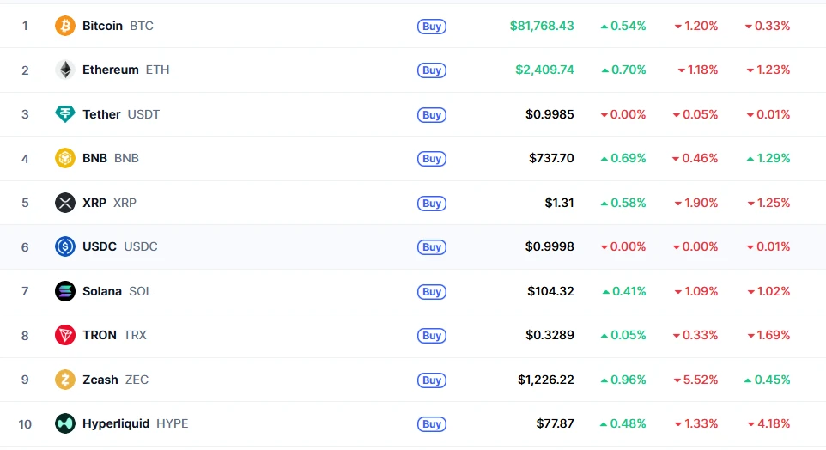
Task: Click the black XRP logo icon
Action: click(x=64, y=203)
